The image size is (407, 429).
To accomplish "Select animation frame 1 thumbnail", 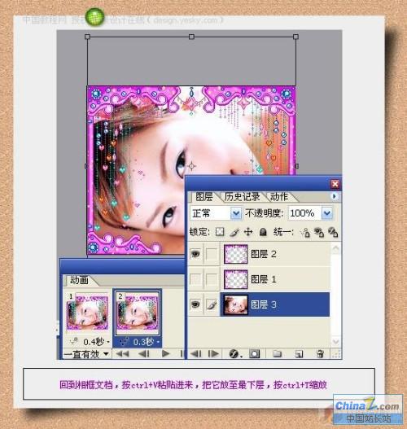I will click(88, 312).
